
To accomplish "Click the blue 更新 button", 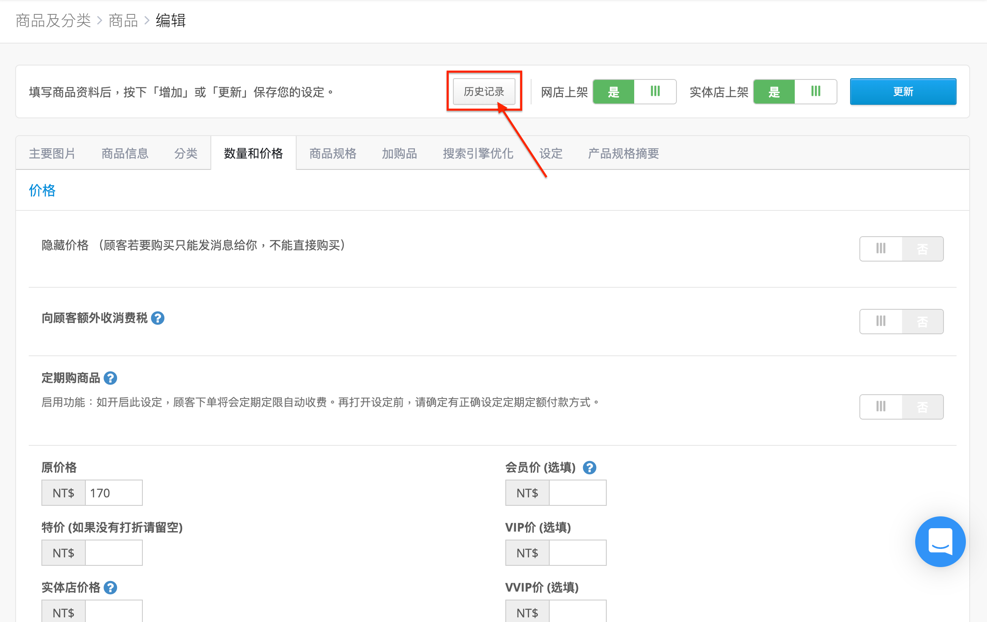I will (x=903, y=92).
